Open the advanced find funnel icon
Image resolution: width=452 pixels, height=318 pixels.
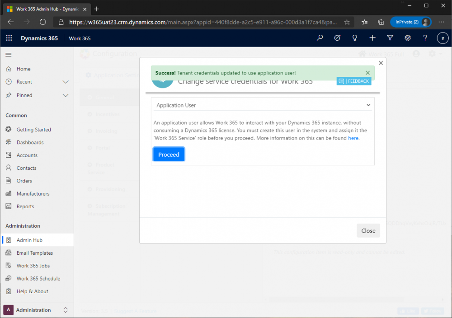pos(390,38)
